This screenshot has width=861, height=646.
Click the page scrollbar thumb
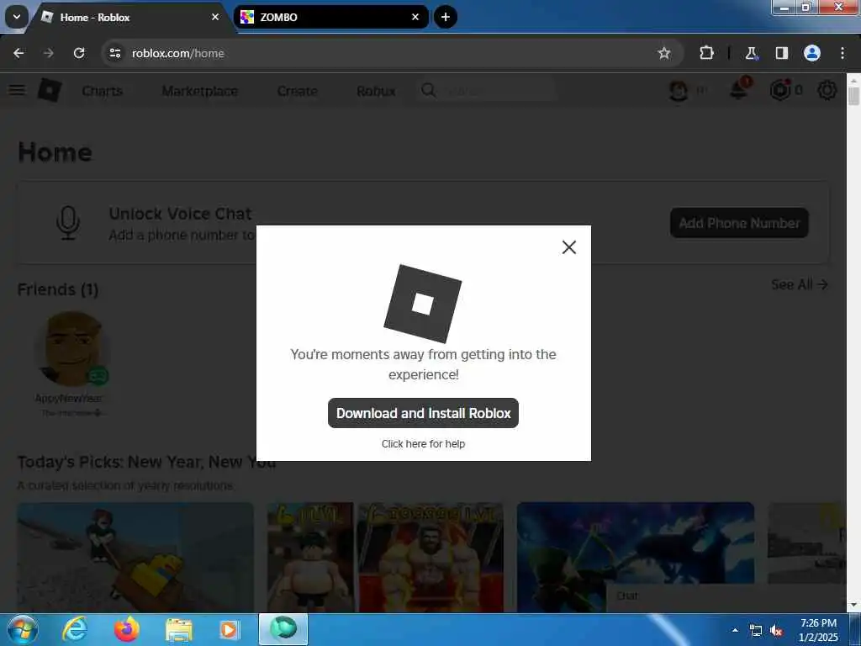pyautogui.click(x=853, y=94)
